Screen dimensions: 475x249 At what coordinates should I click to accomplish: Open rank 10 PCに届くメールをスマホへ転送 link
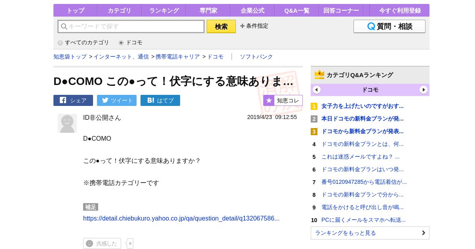click(363, 220)
